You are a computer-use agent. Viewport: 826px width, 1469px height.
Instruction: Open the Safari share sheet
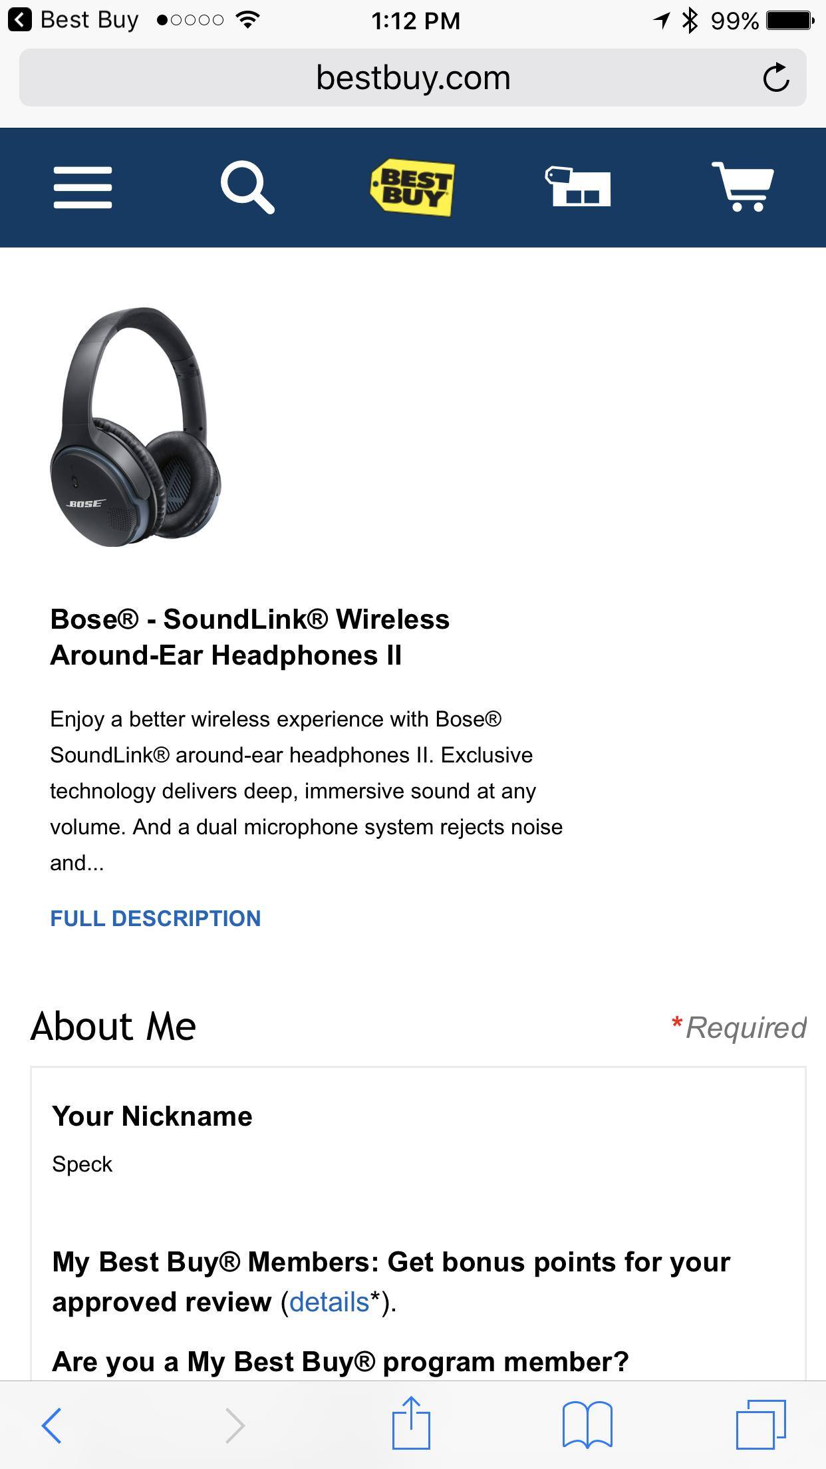(411, 1424)
